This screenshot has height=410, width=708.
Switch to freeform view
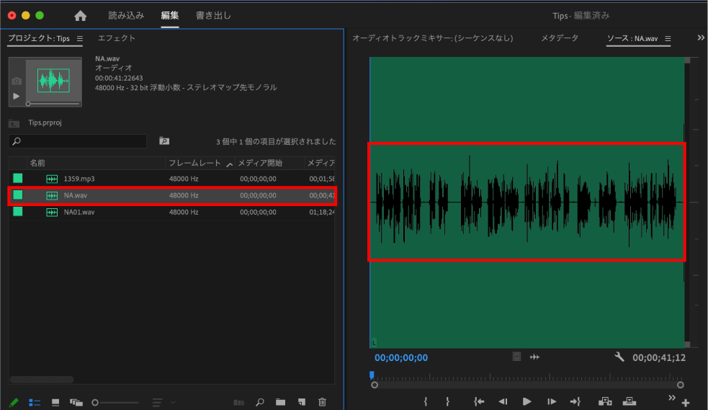click(x=76, y=402)
